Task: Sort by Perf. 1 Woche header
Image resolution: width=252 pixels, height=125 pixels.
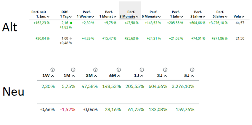Action: coord(85,14)
